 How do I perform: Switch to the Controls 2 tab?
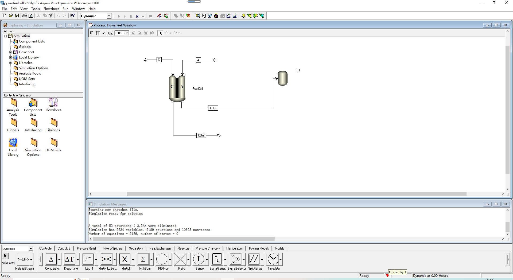tap(64, 248)
